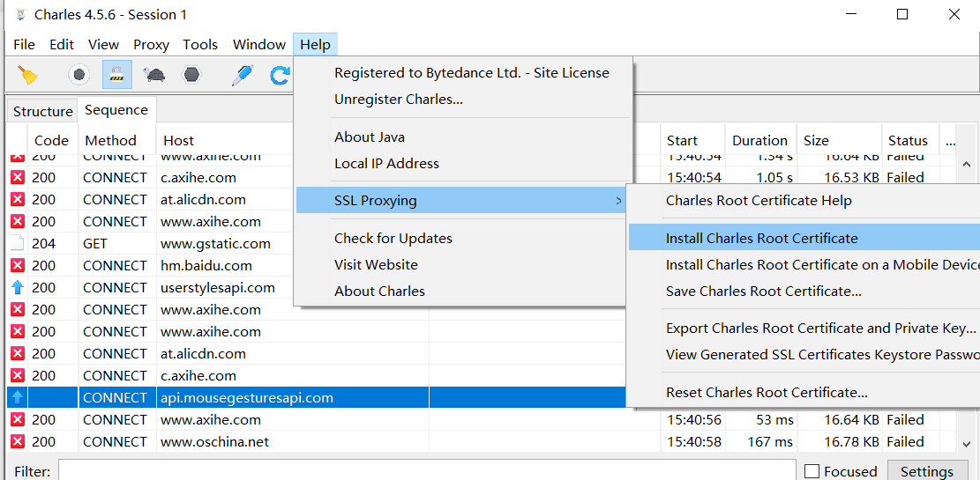Click the broom clear session icon
The image size is (980, 480).
tap(26, 75)
